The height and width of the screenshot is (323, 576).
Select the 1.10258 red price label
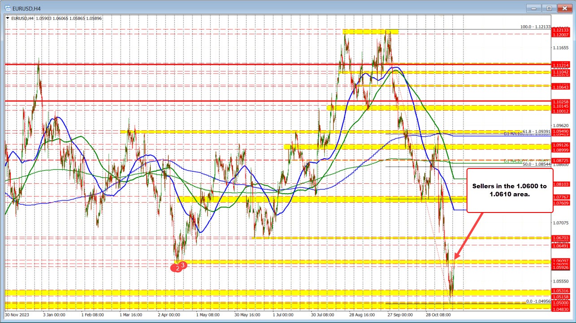tap(561, 102)
